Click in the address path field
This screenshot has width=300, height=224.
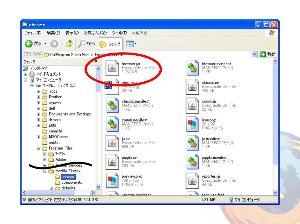tap(147, 55)
